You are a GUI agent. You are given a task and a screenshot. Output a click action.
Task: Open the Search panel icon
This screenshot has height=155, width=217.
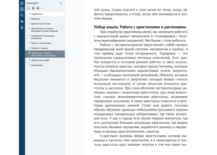[22, 15]
